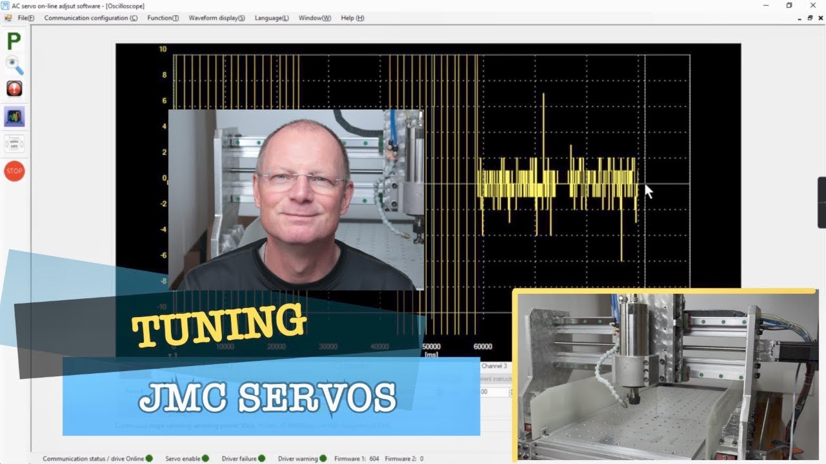
Task: Click the Servo enable green indicator
Action: coord(205,458)
